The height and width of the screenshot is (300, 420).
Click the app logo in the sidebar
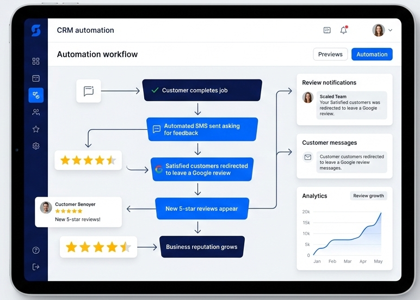(36, 30)
